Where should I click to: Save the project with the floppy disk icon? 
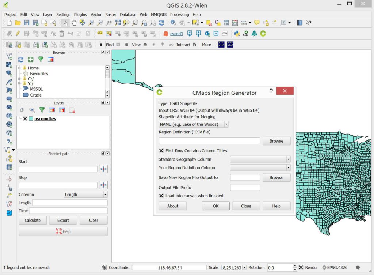pos(26,23)
